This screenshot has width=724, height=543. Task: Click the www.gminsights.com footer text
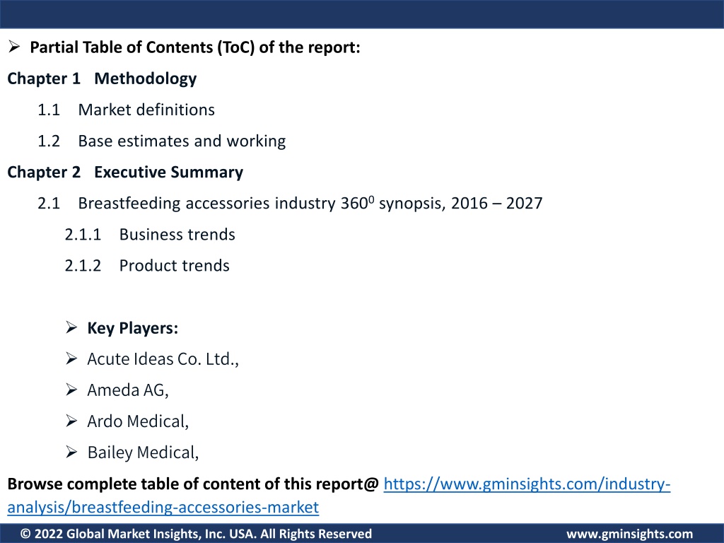(x=629, y=534)
